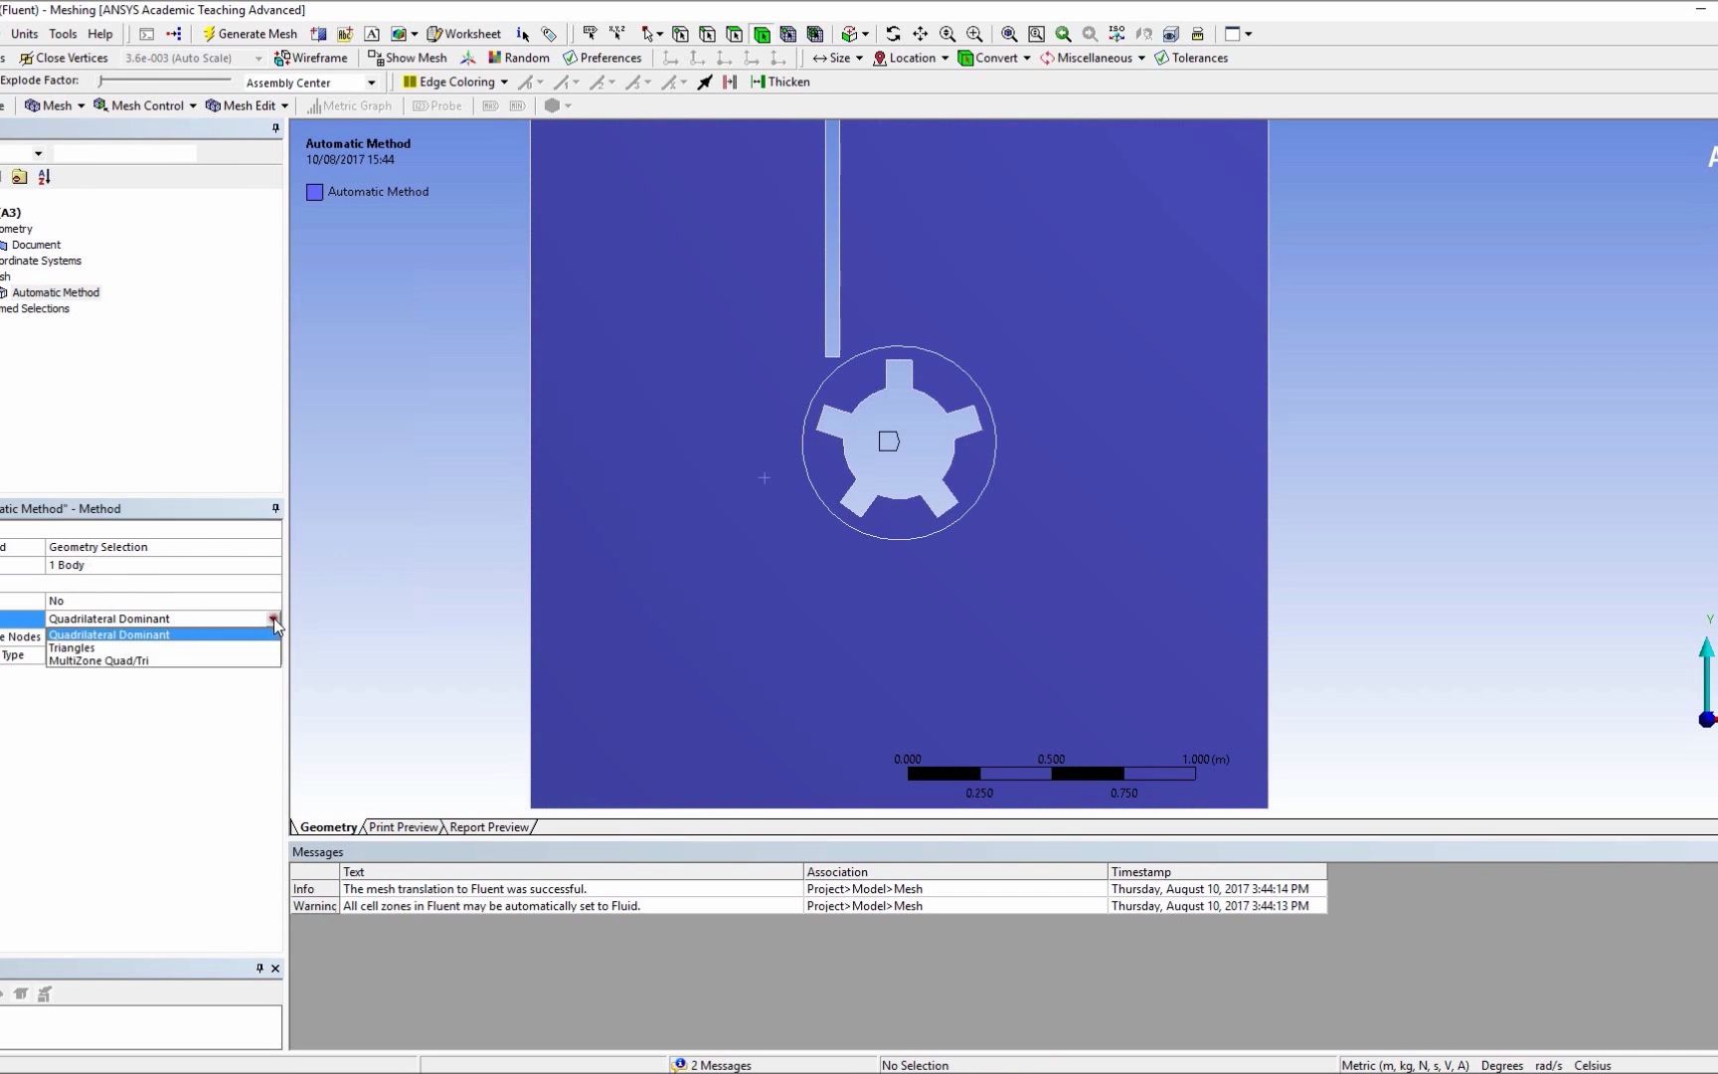This screenshot has width=1718, height=1074.
Task: Select the ISO view icon
Action: pyautogui.click(x=1116, y=34)
